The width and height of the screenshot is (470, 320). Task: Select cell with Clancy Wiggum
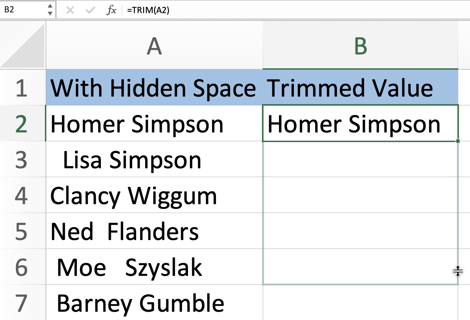pos(154,195)
